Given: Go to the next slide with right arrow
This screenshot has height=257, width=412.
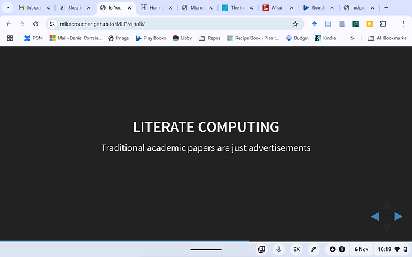Looking at the screenshot, I should (398, 216).
